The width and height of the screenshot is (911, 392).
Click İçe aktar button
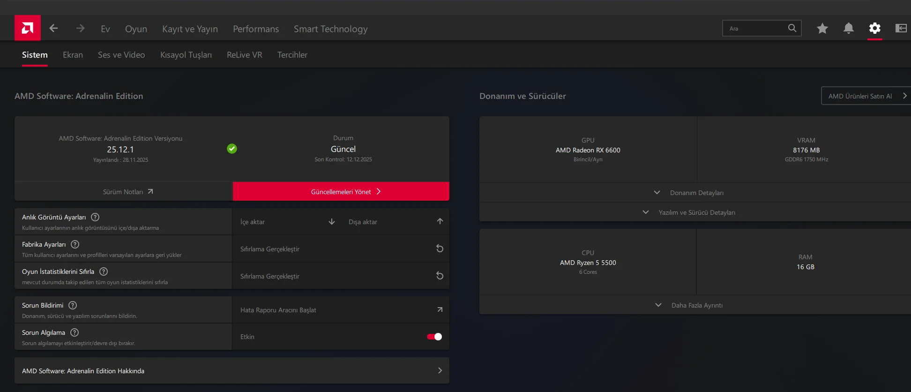click(x=287, y=222)
